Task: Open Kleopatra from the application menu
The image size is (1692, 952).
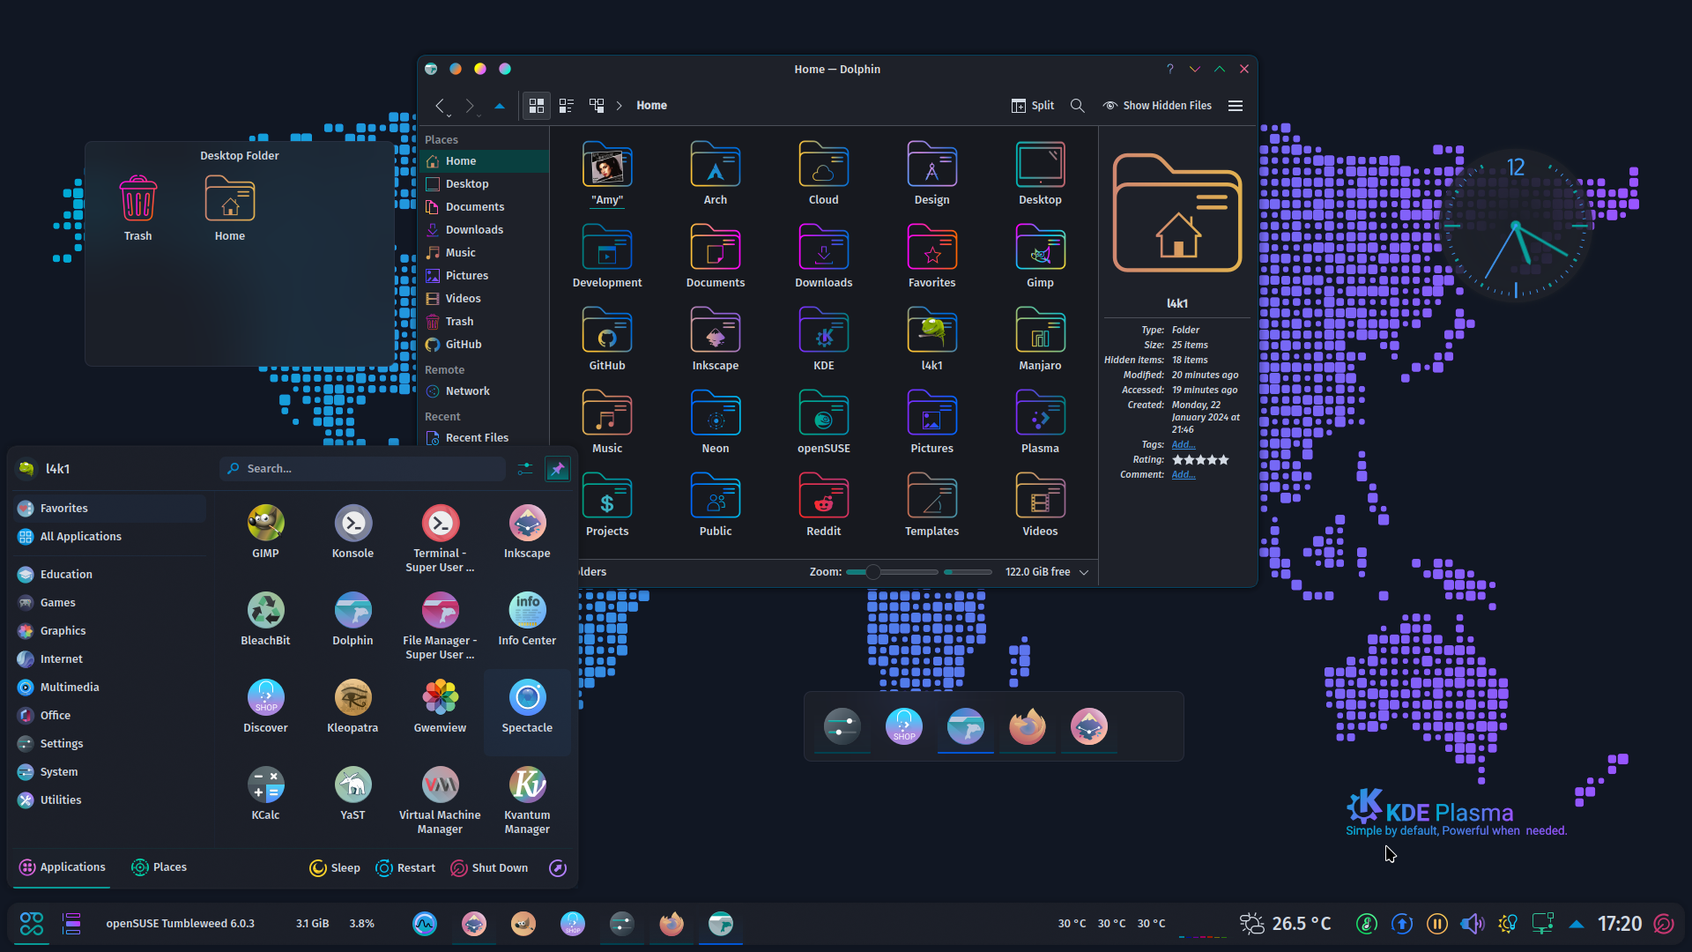Action: click(352, 706)
